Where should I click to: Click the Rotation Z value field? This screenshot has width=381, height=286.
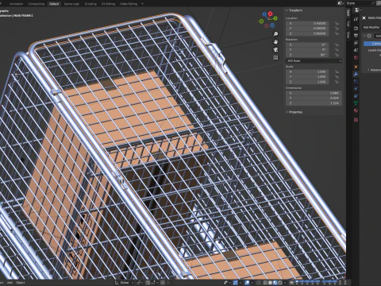pos(307,55)
